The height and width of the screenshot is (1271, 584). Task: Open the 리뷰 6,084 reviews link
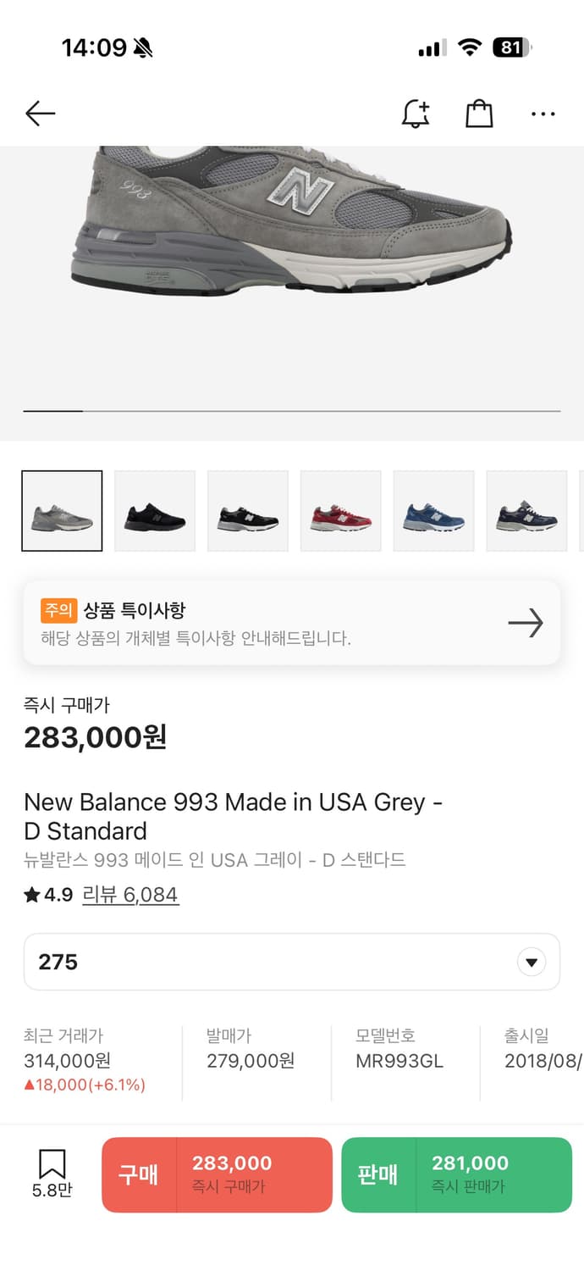coord(130,895)
